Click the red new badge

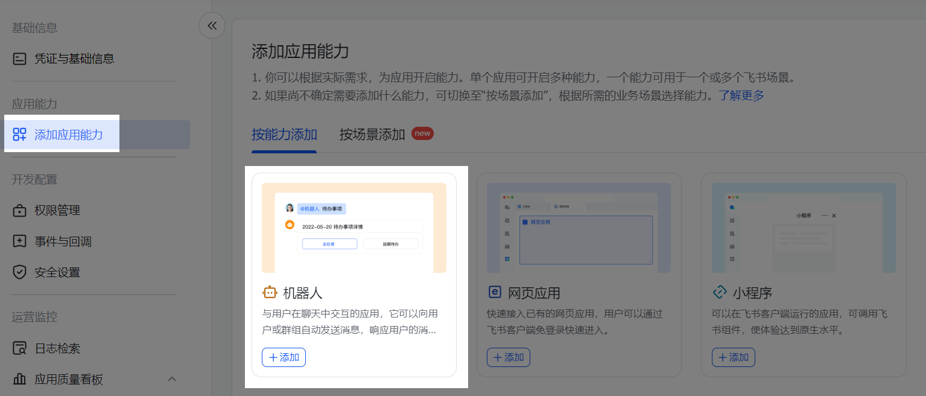click(x=422, y=133)
